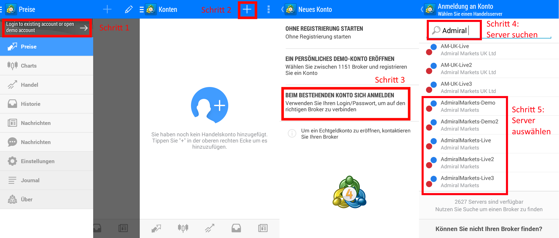Tap the Preise arrows tab in Konten bottom bar
This screenshot has height=238, width=559.
click(x=156, y=228)
